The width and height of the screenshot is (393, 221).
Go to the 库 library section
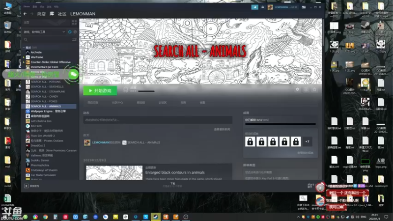tap(52, 14)
